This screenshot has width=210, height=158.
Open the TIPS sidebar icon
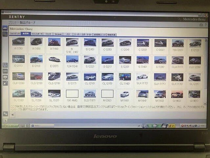pyautogui.click(x=5, y=71)
